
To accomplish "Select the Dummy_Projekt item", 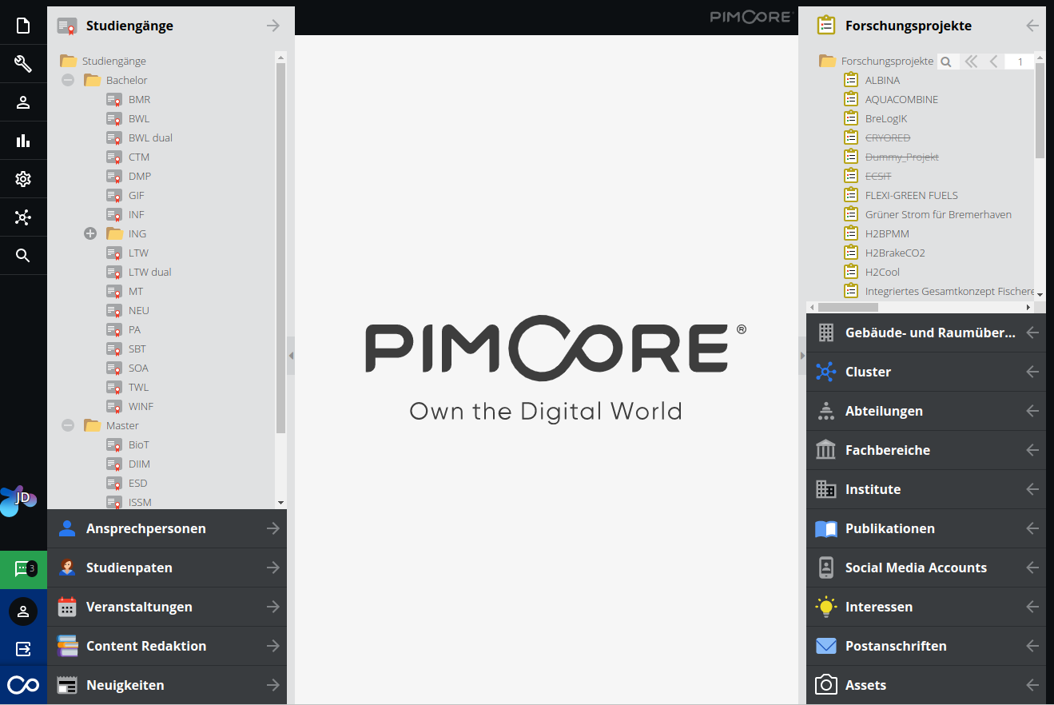I will [902, 157].
